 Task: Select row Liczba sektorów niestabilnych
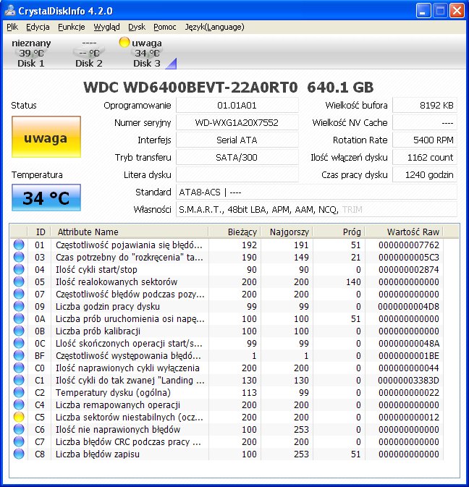coord(227,417)
